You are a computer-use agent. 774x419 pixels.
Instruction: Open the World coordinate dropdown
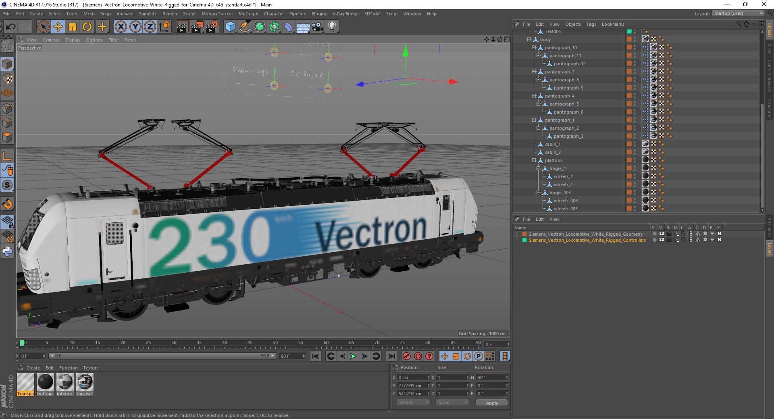[x=413, y=402]
